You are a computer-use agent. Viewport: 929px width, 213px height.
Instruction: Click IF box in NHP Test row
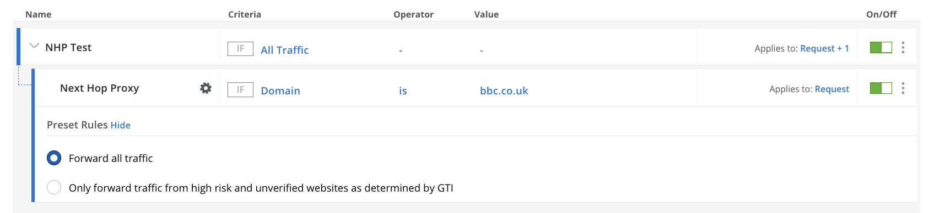click(240, 49)
